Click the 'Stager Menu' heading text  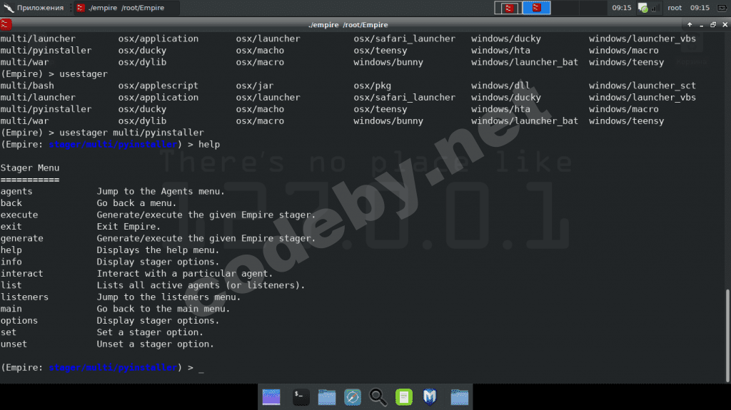pos(30,168)
